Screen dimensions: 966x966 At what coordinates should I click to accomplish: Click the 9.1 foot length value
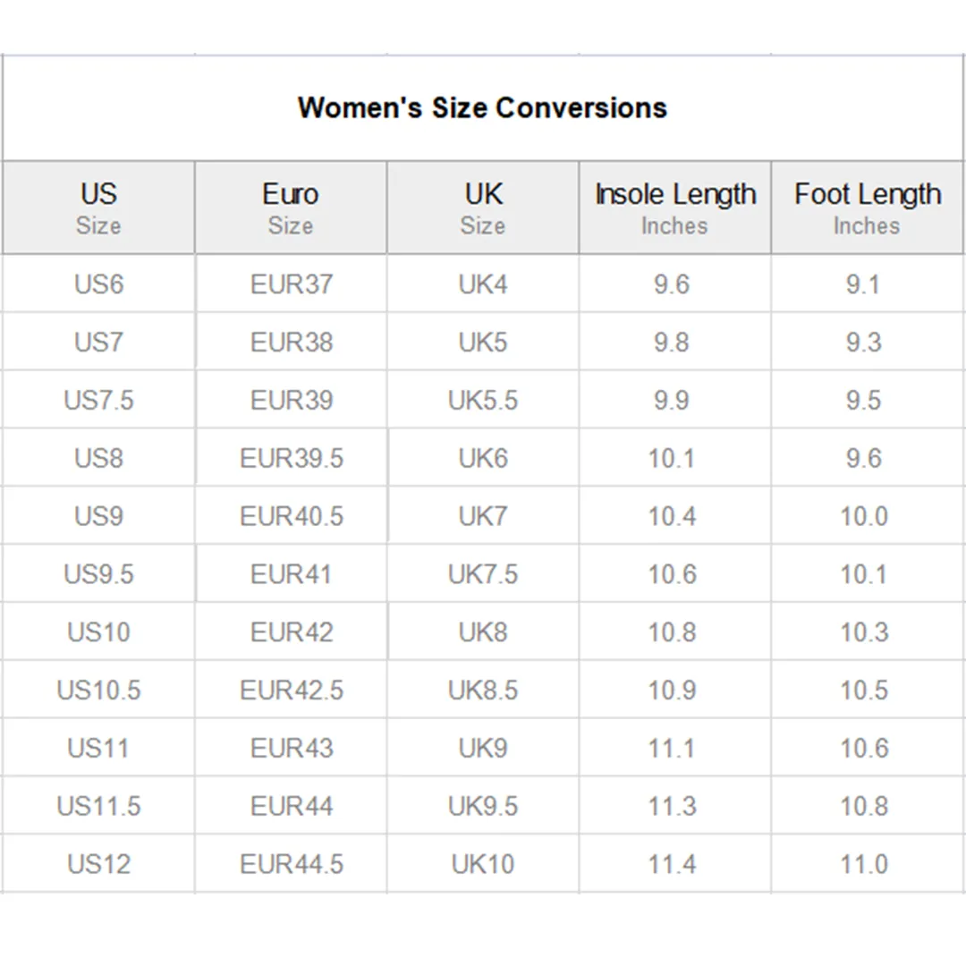click(x=863, y=284)
